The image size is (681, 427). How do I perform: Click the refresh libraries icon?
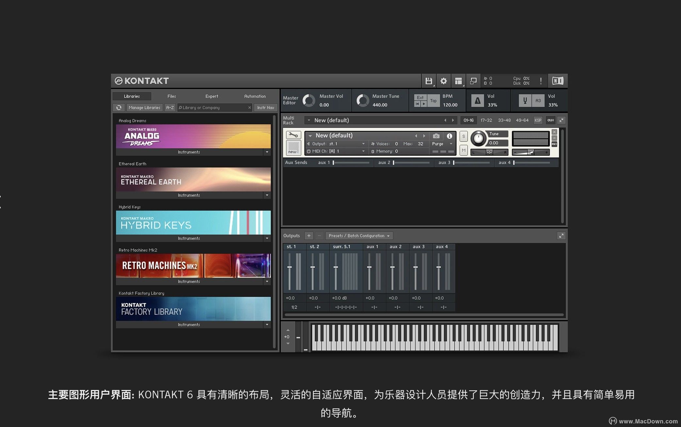(119, 107)
